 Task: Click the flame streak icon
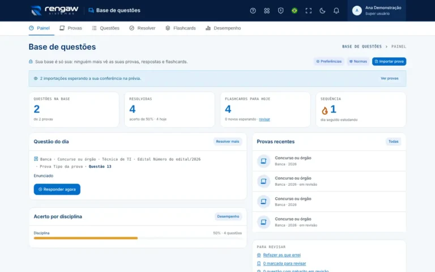325,110
